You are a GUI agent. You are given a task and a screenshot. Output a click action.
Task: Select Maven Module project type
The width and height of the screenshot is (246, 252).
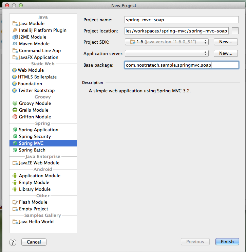tap(43, 44)
